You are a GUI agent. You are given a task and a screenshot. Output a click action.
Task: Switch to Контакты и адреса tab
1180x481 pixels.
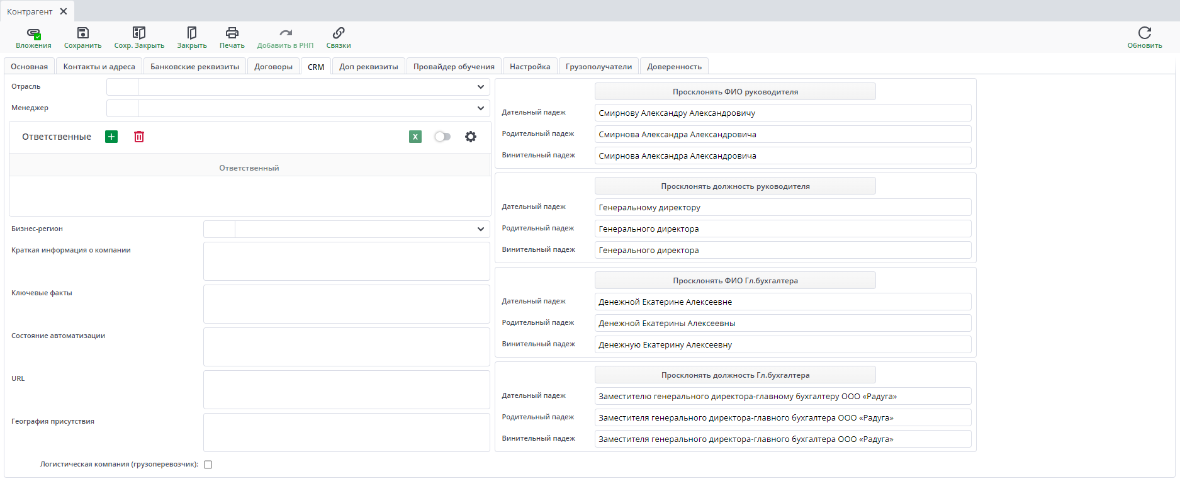coord(99,67)
